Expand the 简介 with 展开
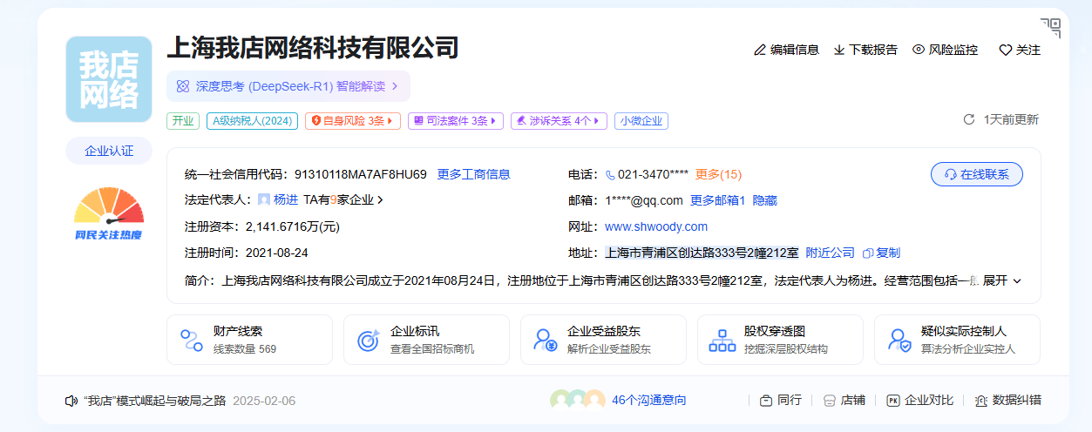Viewport: 1092px width, 432px height. click(1002, 280)
